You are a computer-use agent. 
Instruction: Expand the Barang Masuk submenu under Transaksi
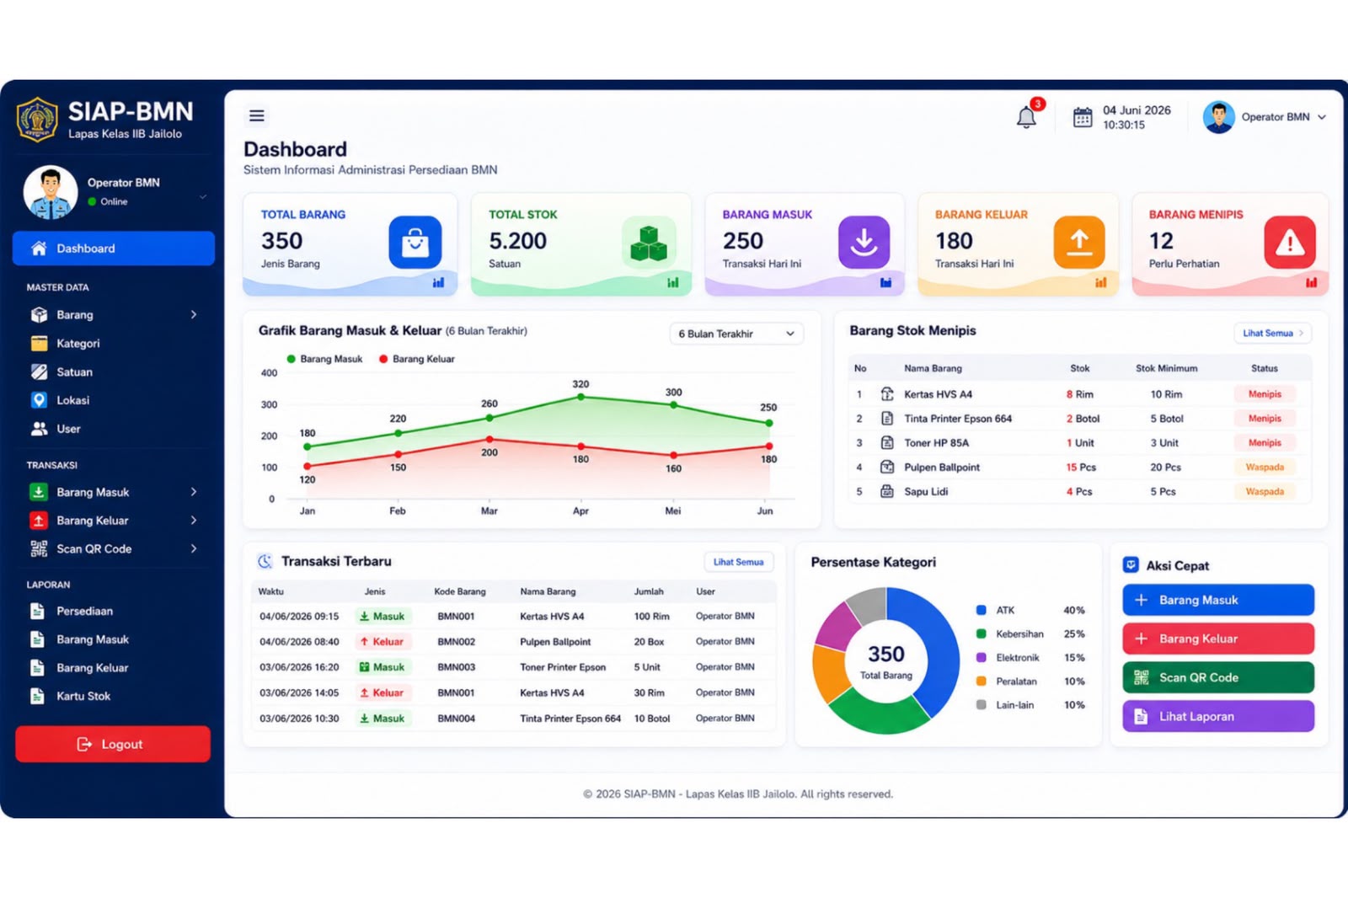coord(194,492)
